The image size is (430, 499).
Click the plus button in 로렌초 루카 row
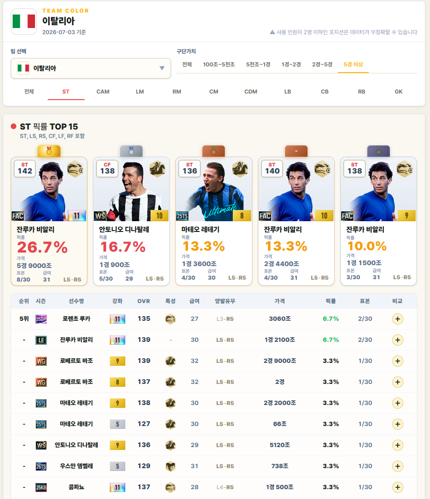tap(398, 319)
